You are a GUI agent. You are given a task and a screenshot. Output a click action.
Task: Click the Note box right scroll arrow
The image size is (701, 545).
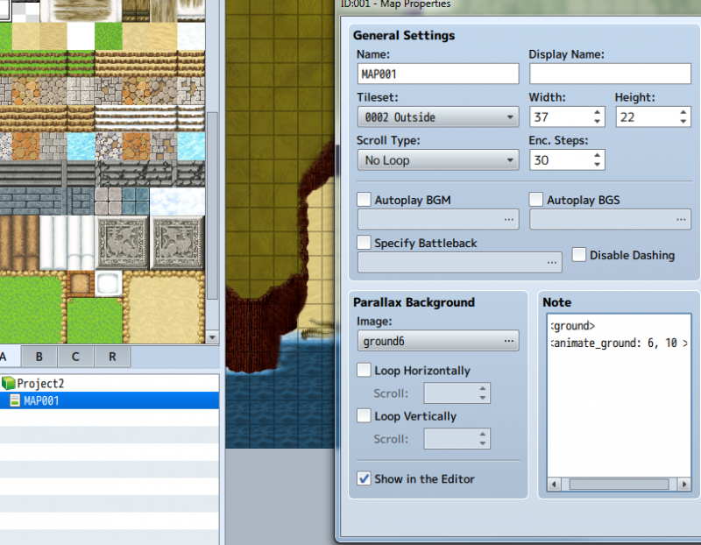(x=684, y=485)
